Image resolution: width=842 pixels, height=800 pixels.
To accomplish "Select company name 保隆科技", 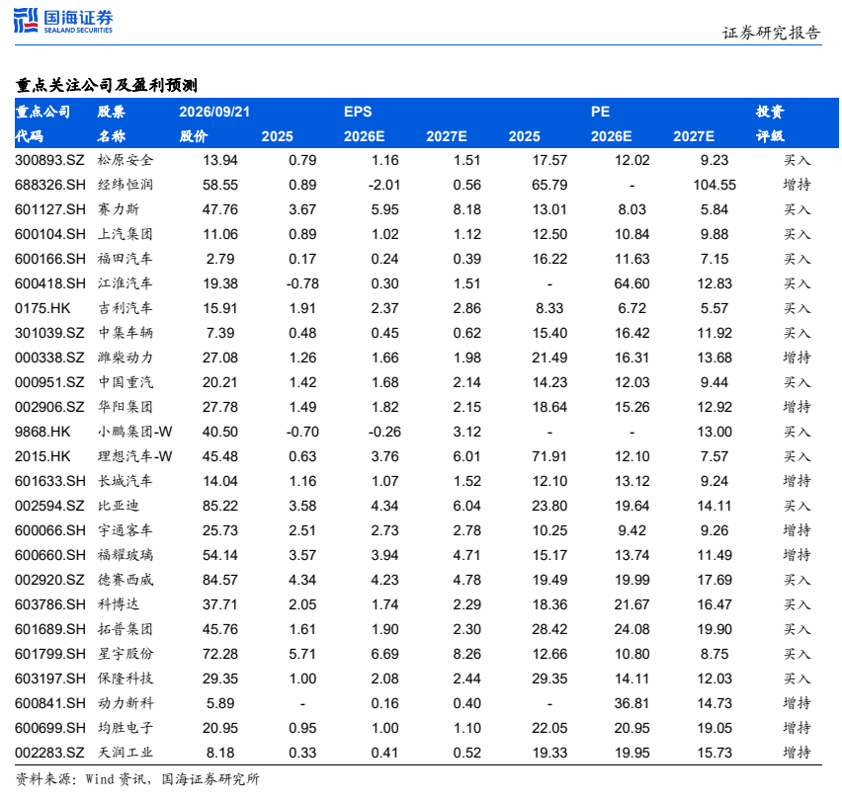I will [126, 679].
